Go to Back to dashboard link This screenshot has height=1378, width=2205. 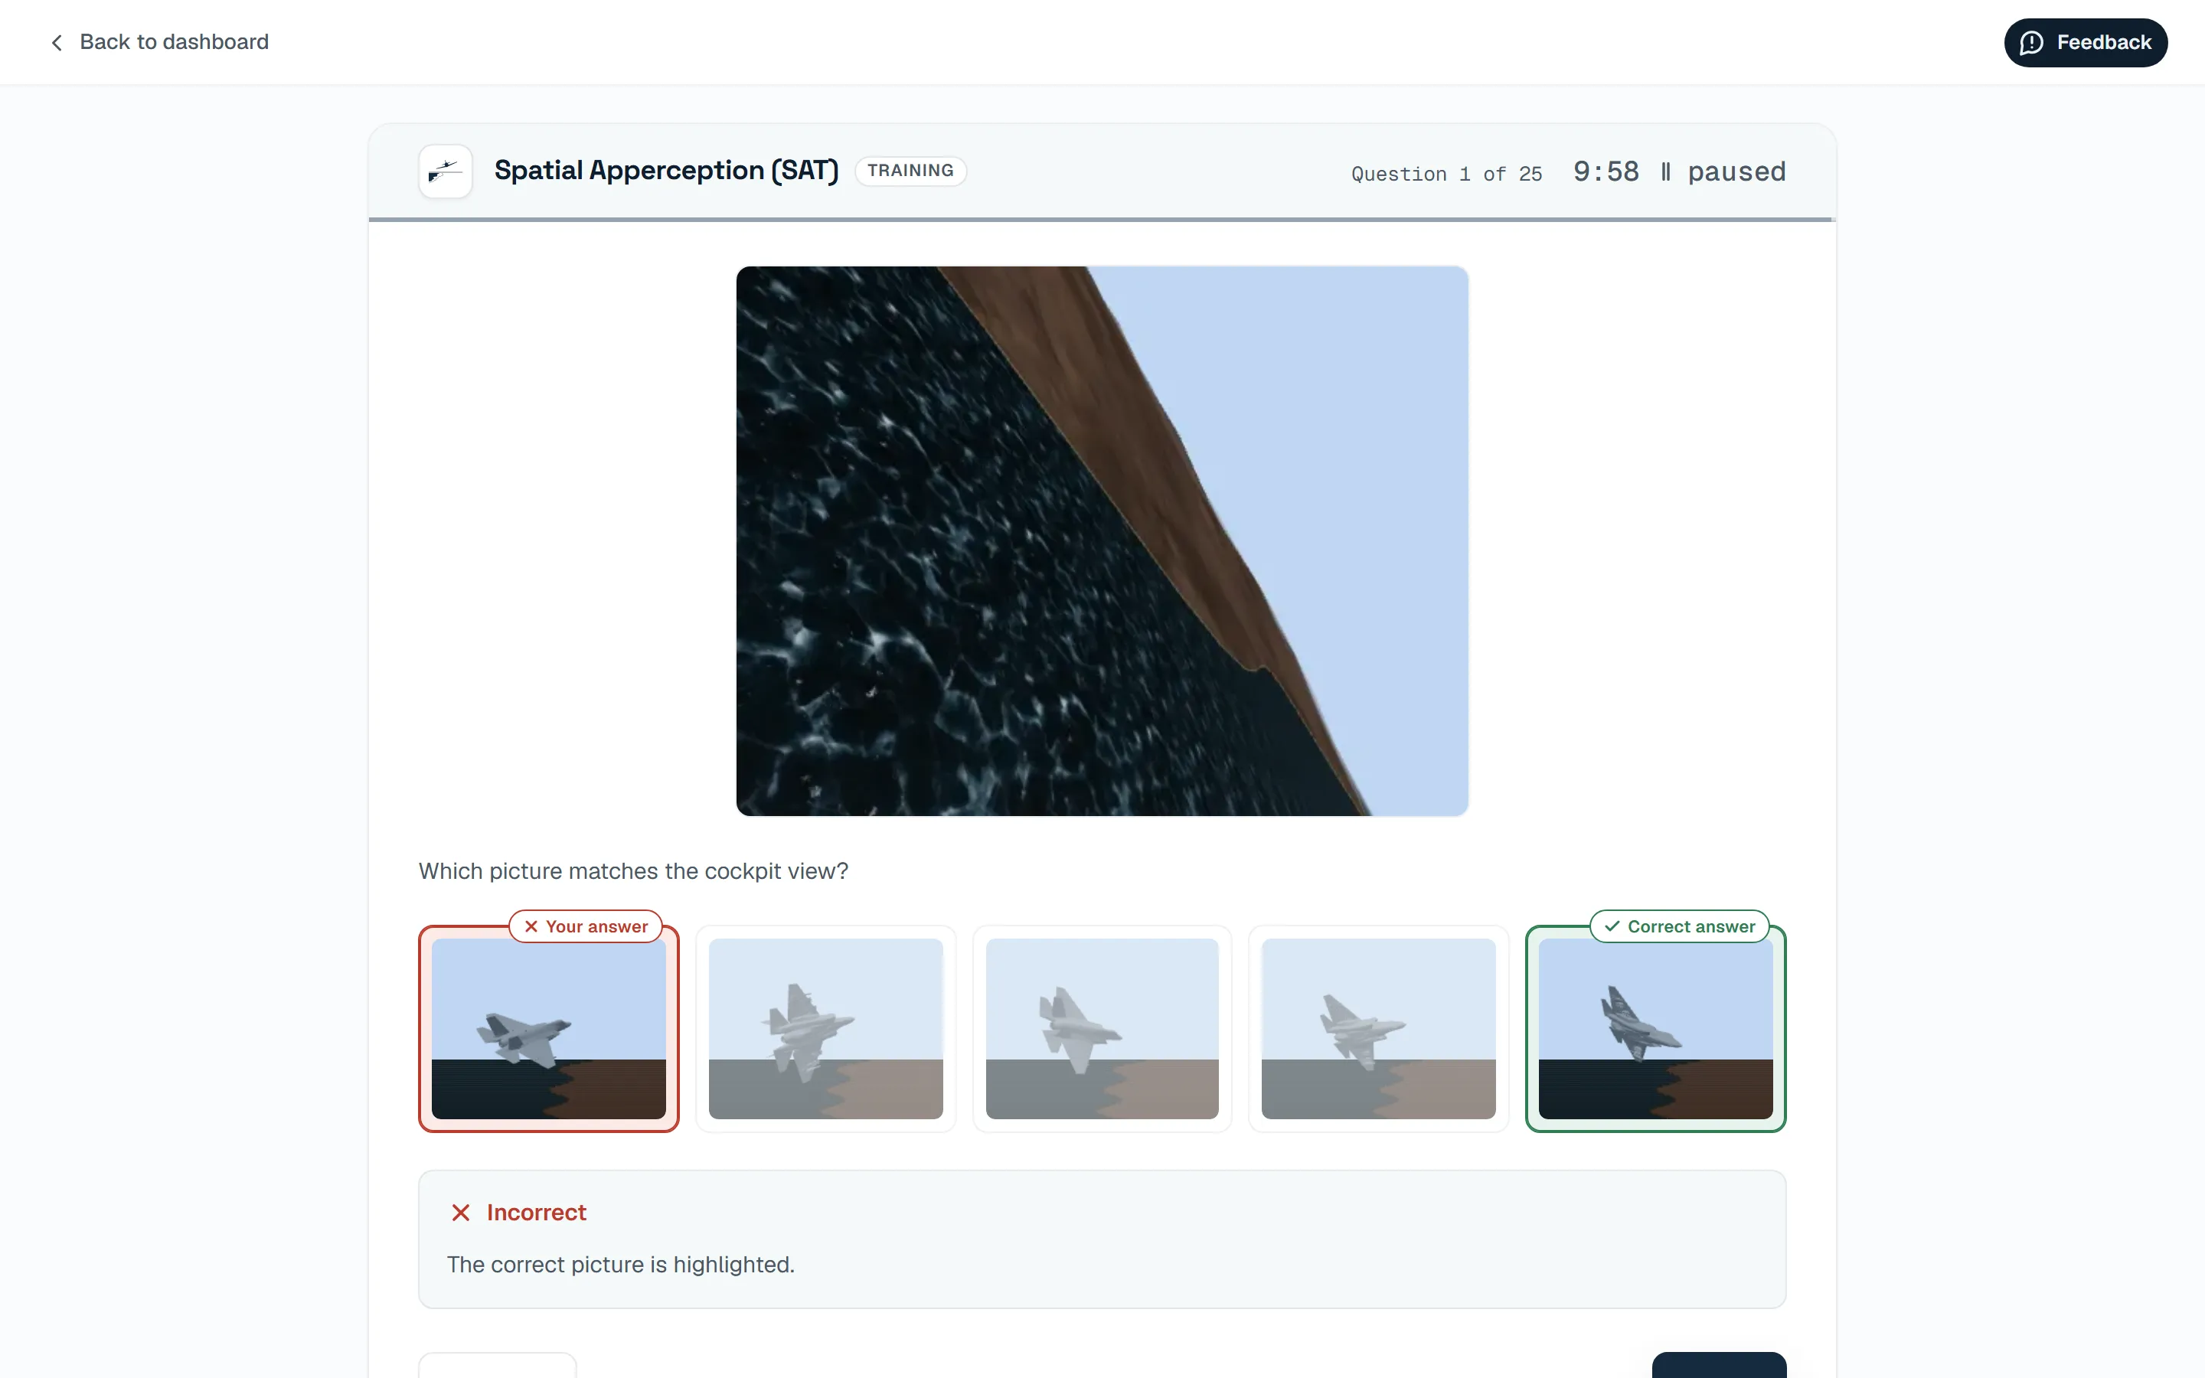[158, 42]
